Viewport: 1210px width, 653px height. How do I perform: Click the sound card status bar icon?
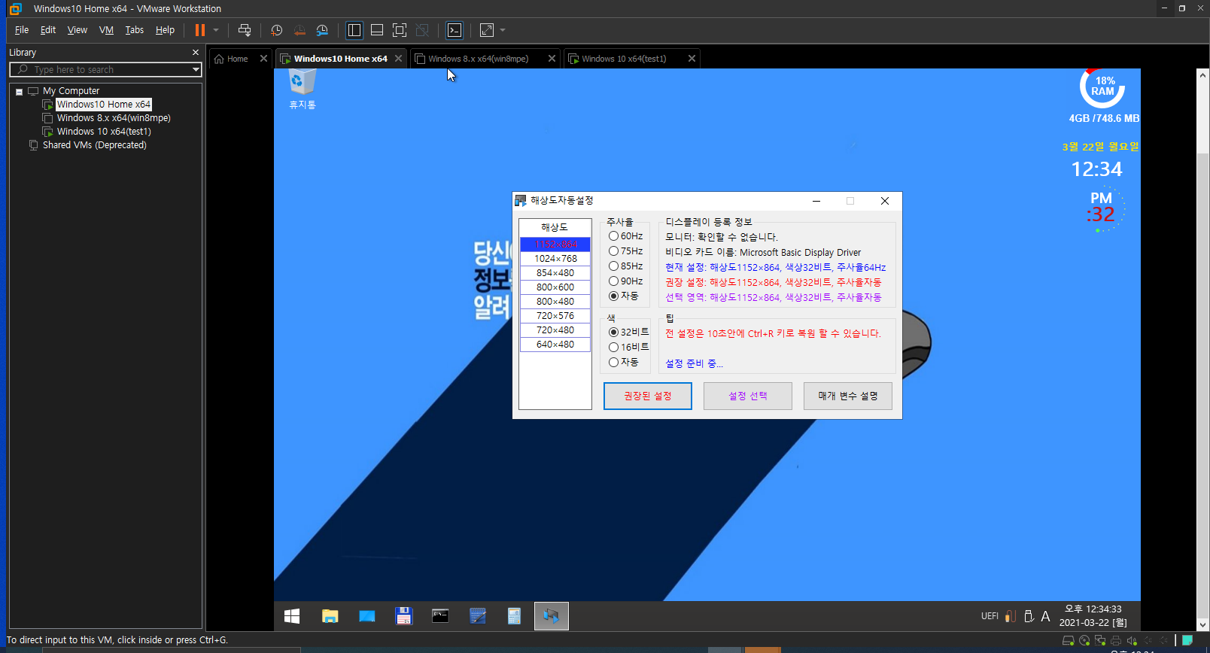coord(1132,641)
